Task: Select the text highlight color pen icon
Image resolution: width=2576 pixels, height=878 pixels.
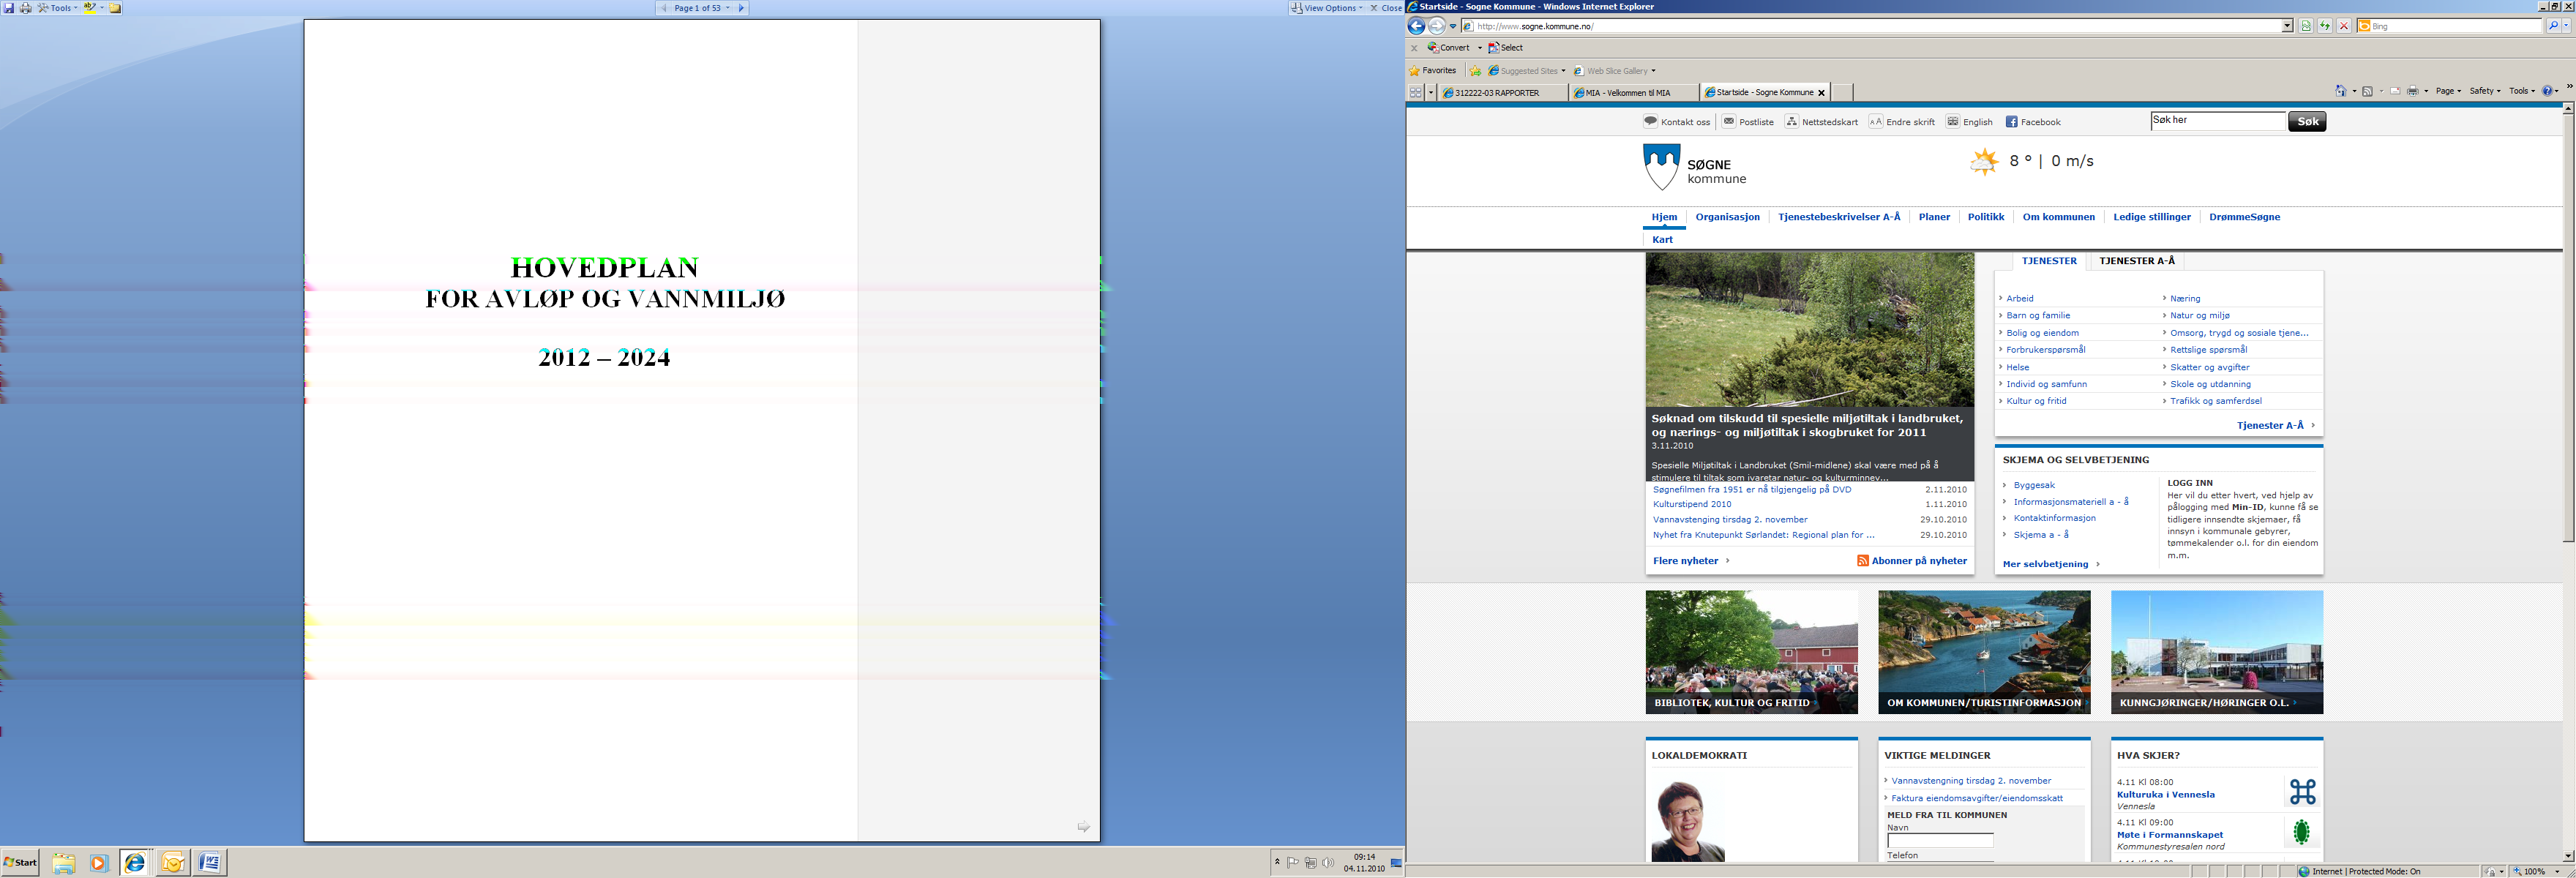Action: tap(89, 8)
